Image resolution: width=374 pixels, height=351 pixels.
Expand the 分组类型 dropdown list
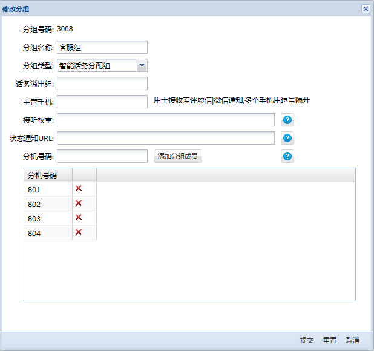[142, 65]
